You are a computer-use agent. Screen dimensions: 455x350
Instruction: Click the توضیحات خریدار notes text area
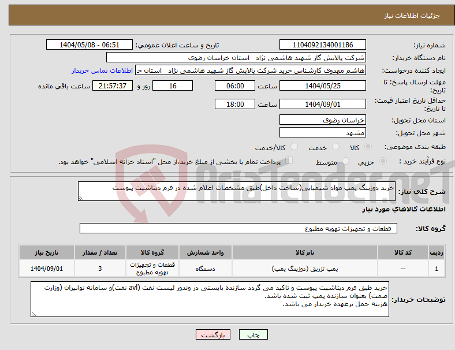(x=210, y=299)
